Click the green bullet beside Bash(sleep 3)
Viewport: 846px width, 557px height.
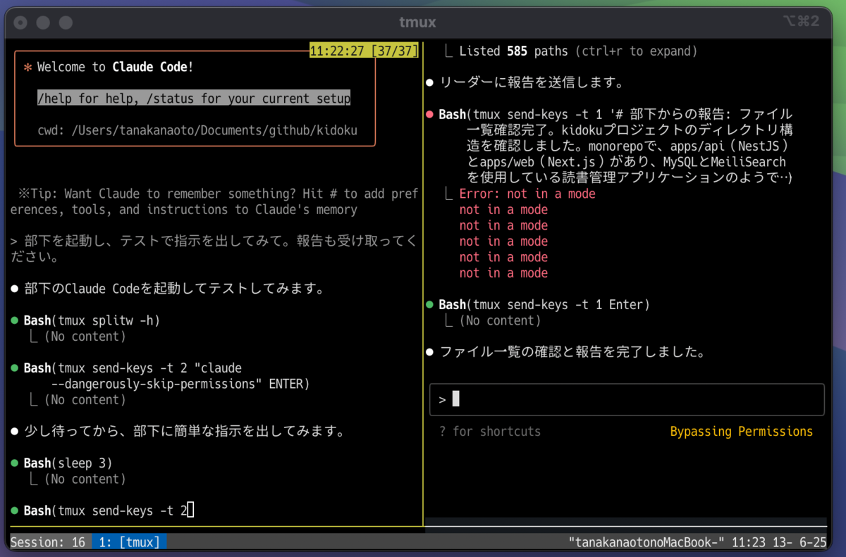tap(14, 463)
